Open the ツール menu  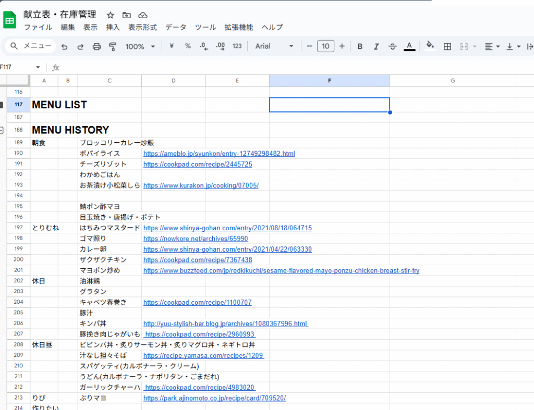(205, 27)
